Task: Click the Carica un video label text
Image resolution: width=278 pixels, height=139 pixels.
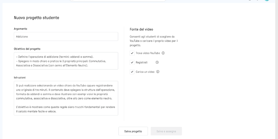Action: [145, 72]
